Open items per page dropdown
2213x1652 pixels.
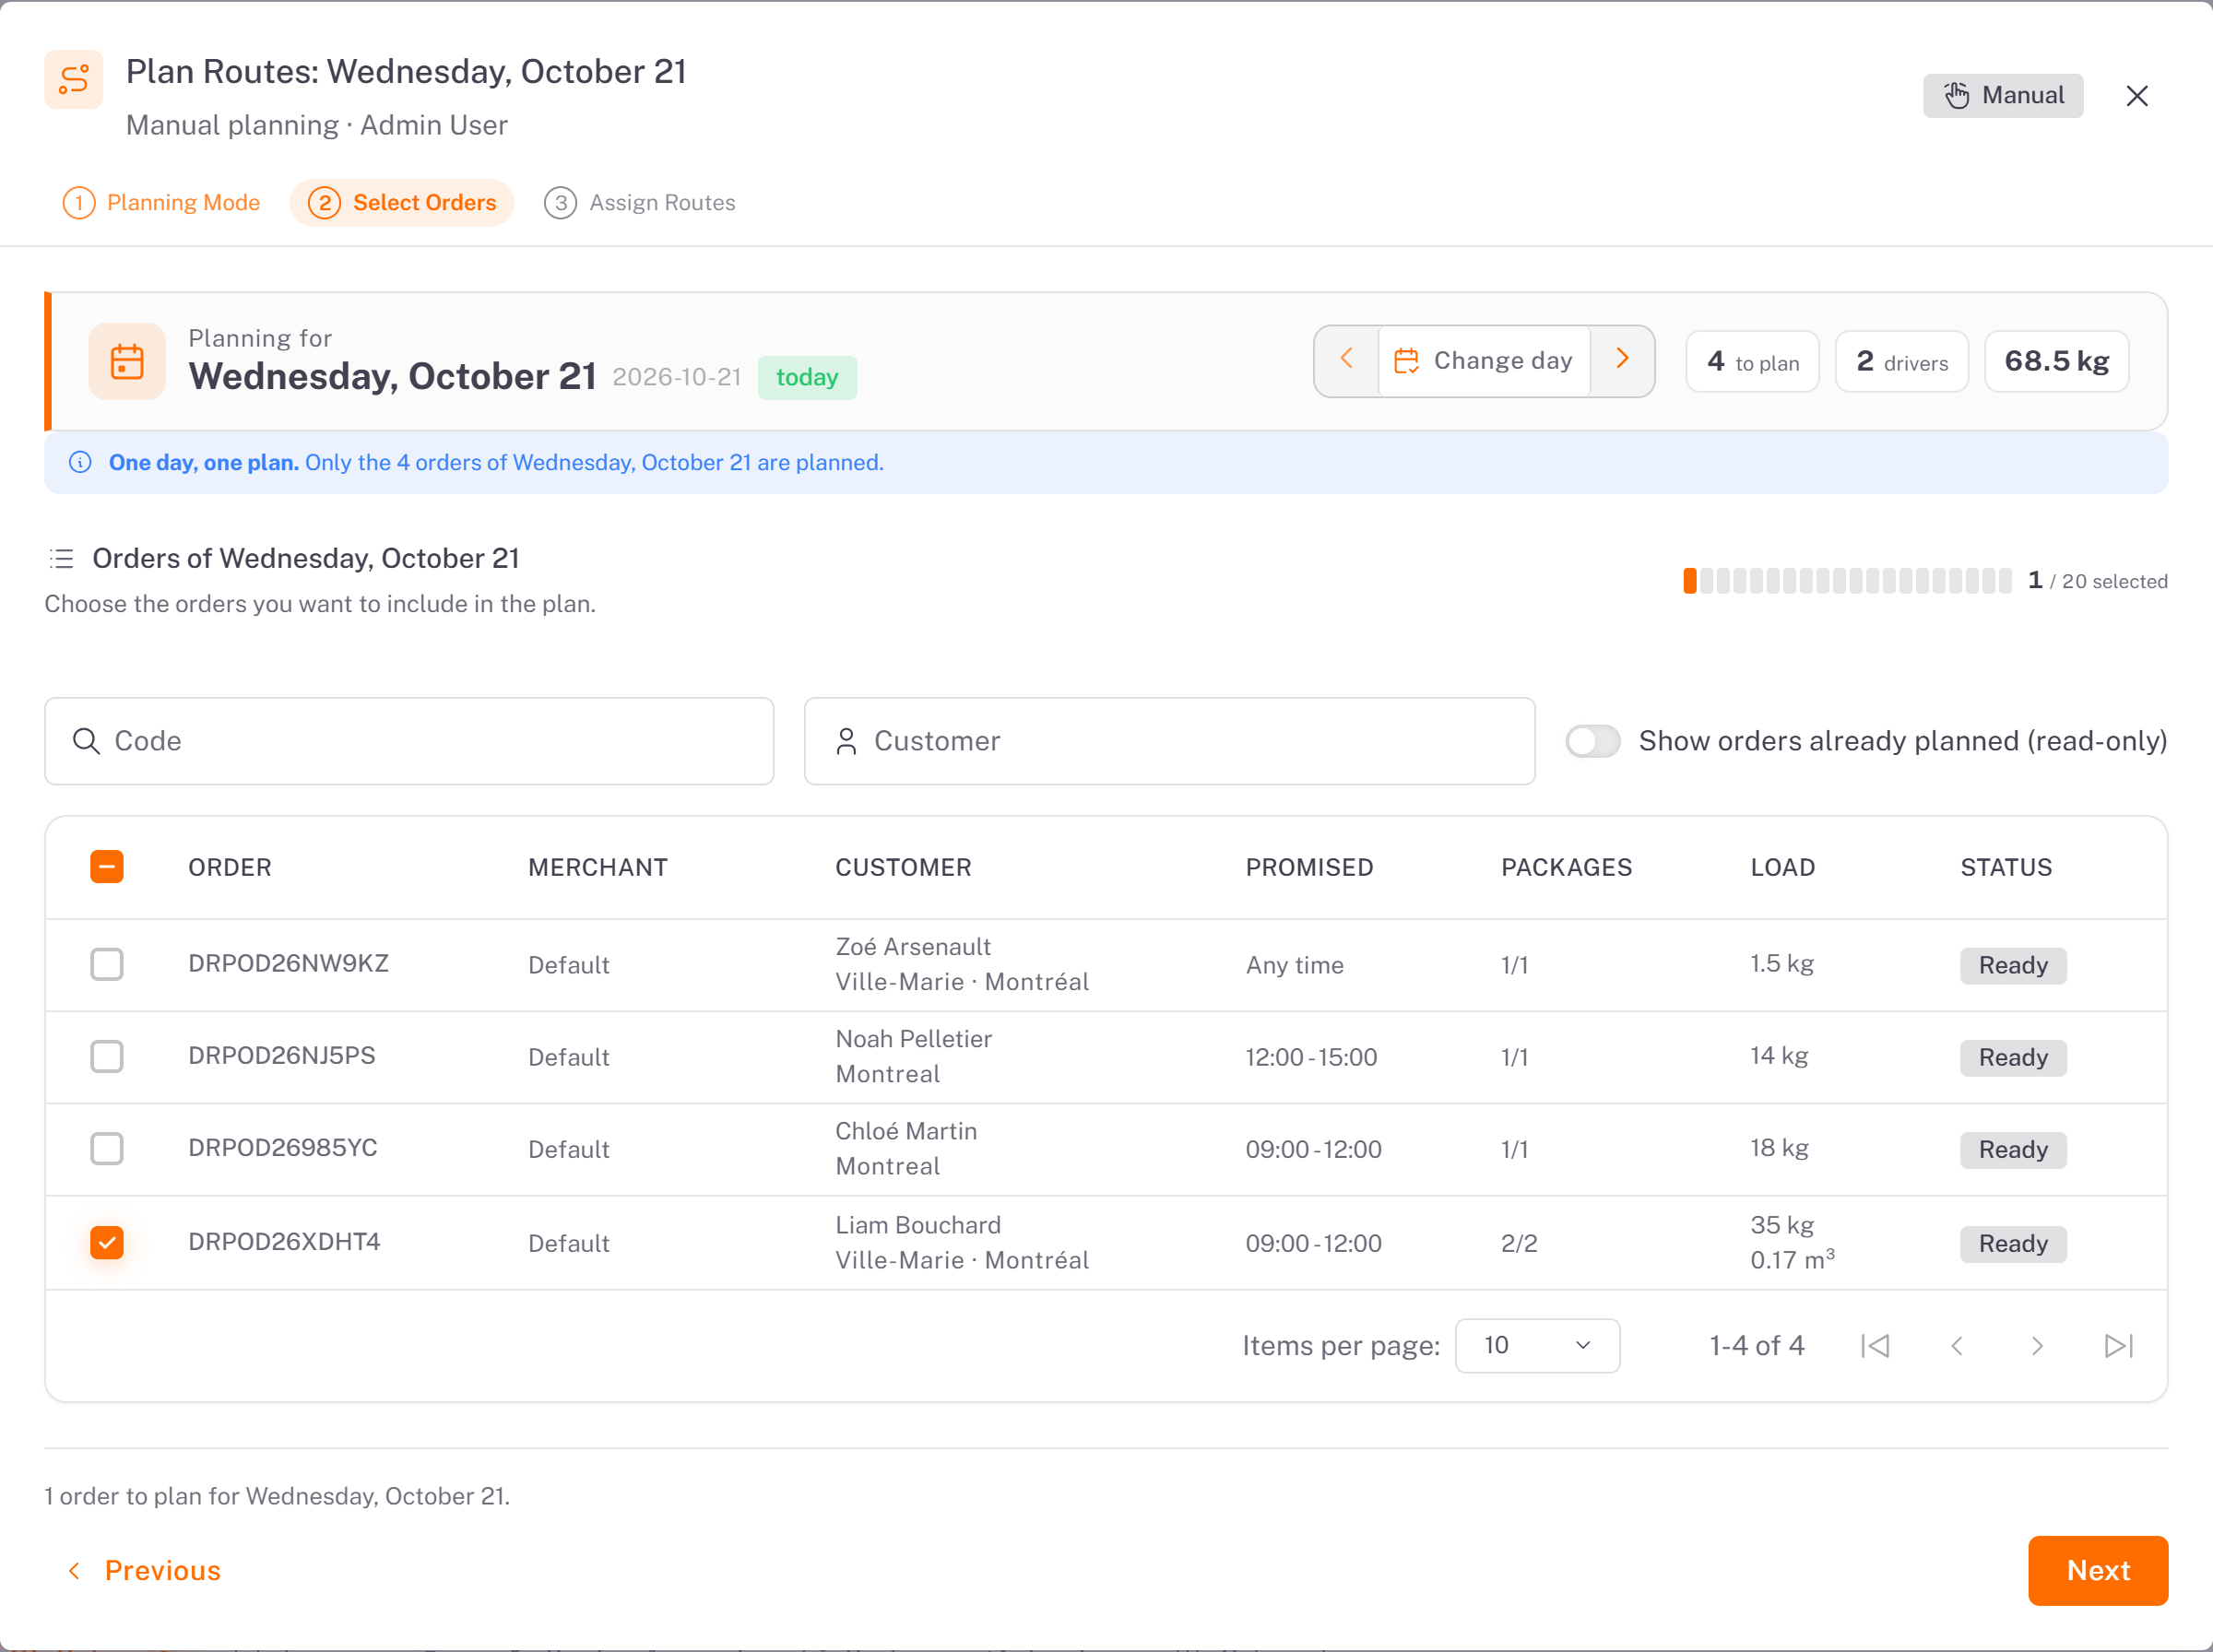click(1537, 1346)
